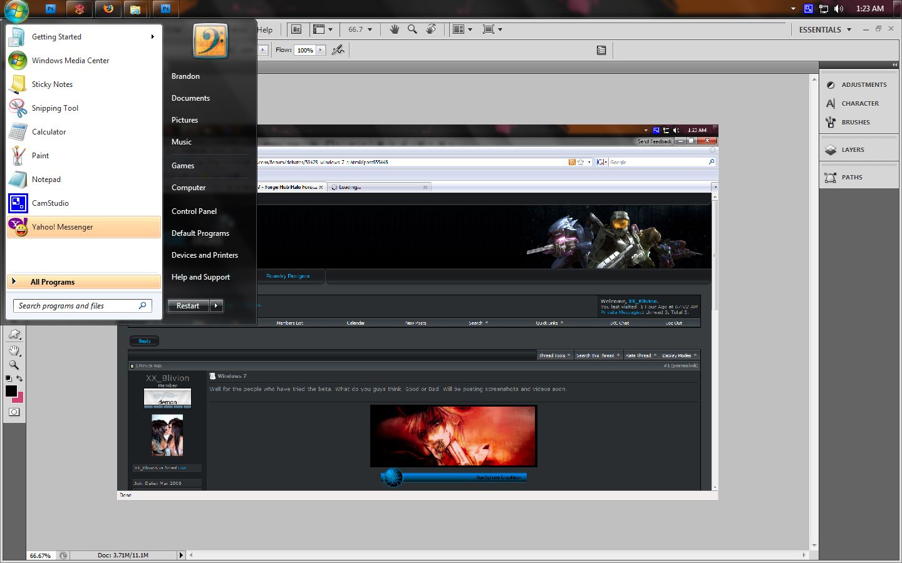The width and height of the screenshot is (902, 563).
Task: Expand All Programs
Action: (83, 282)
